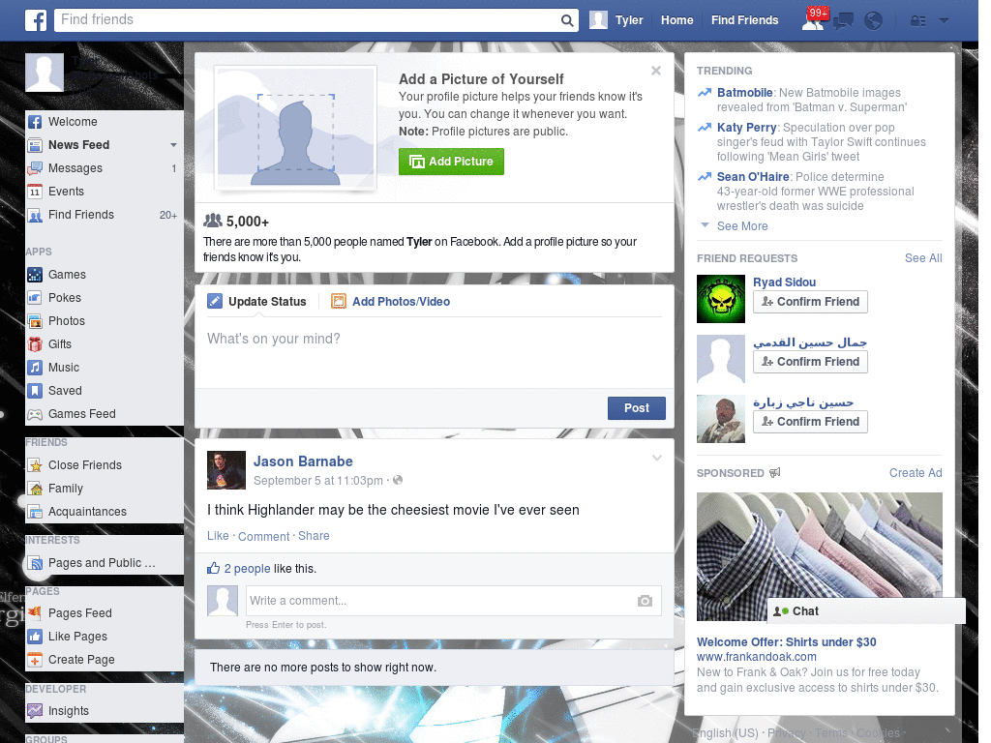Click the Facebook logo icon

36,20
